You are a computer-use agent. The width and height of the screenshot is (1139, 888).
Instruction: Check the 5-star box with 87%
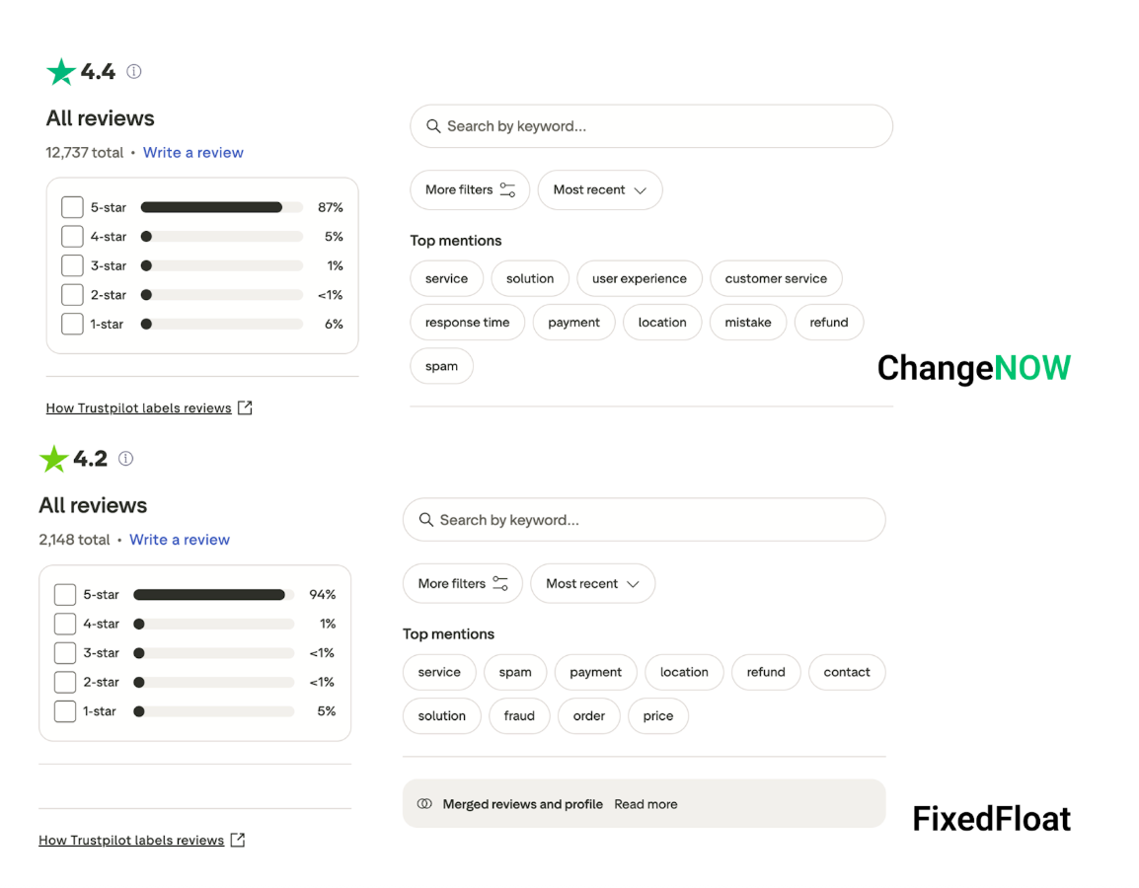[x=72, y=207]
